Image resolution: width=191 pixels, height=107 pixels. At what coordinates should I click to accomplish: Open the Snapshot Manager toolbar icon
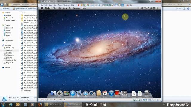pyautogui.click(x=98, y=5)
